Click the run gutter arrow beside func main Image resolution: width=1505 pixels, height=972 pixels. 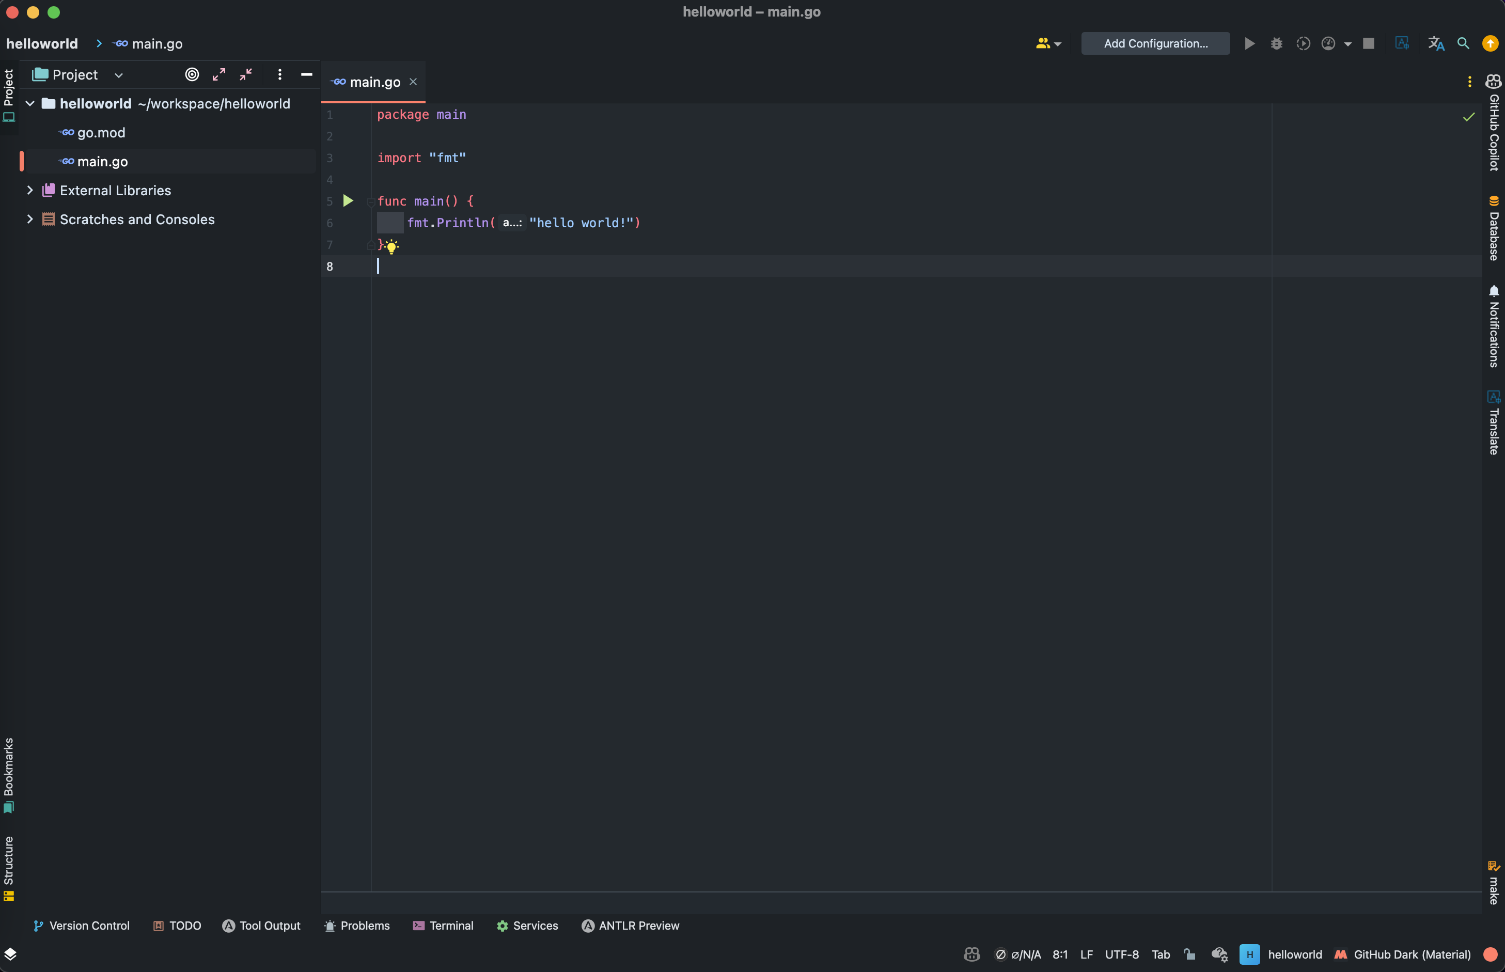coord(348,201)
